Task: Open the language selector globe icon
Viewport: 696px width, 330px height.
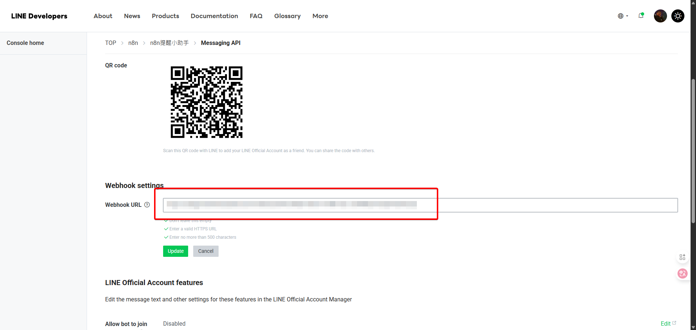Action: [621, 16]
